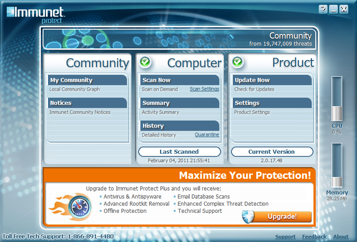The image size is (357, 242).
Task: Close the Immunet window
Action: tap(344, 9)
